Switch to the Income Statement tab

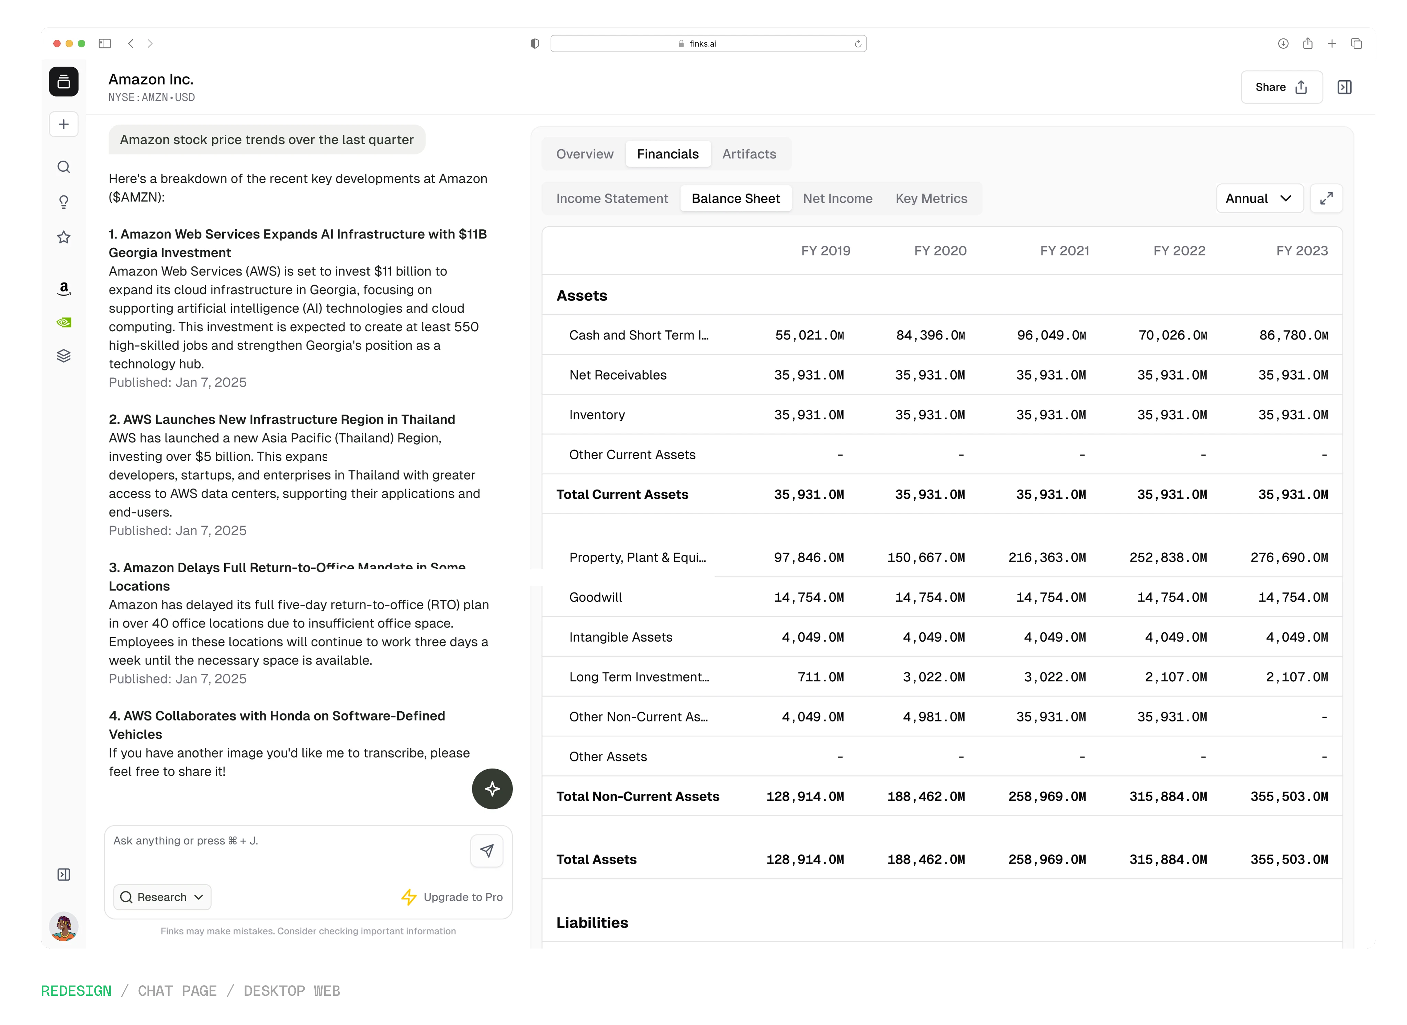(x=611, y=198)
